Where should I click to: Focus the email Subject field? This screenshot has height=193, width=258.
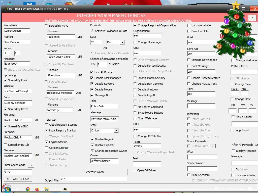(x=18, y=91)
